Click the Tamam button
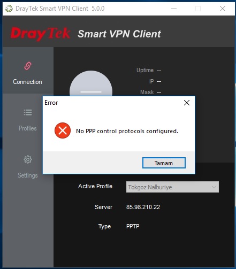The image size is (236, 269). point(164,163)
